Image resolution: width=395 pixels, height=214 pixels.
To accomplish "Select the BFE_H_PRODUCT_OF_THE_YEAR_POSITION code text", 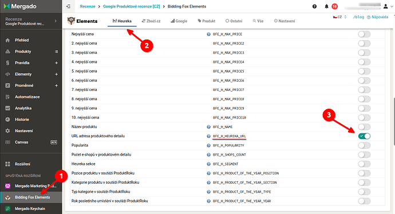I will pos(246,173).
